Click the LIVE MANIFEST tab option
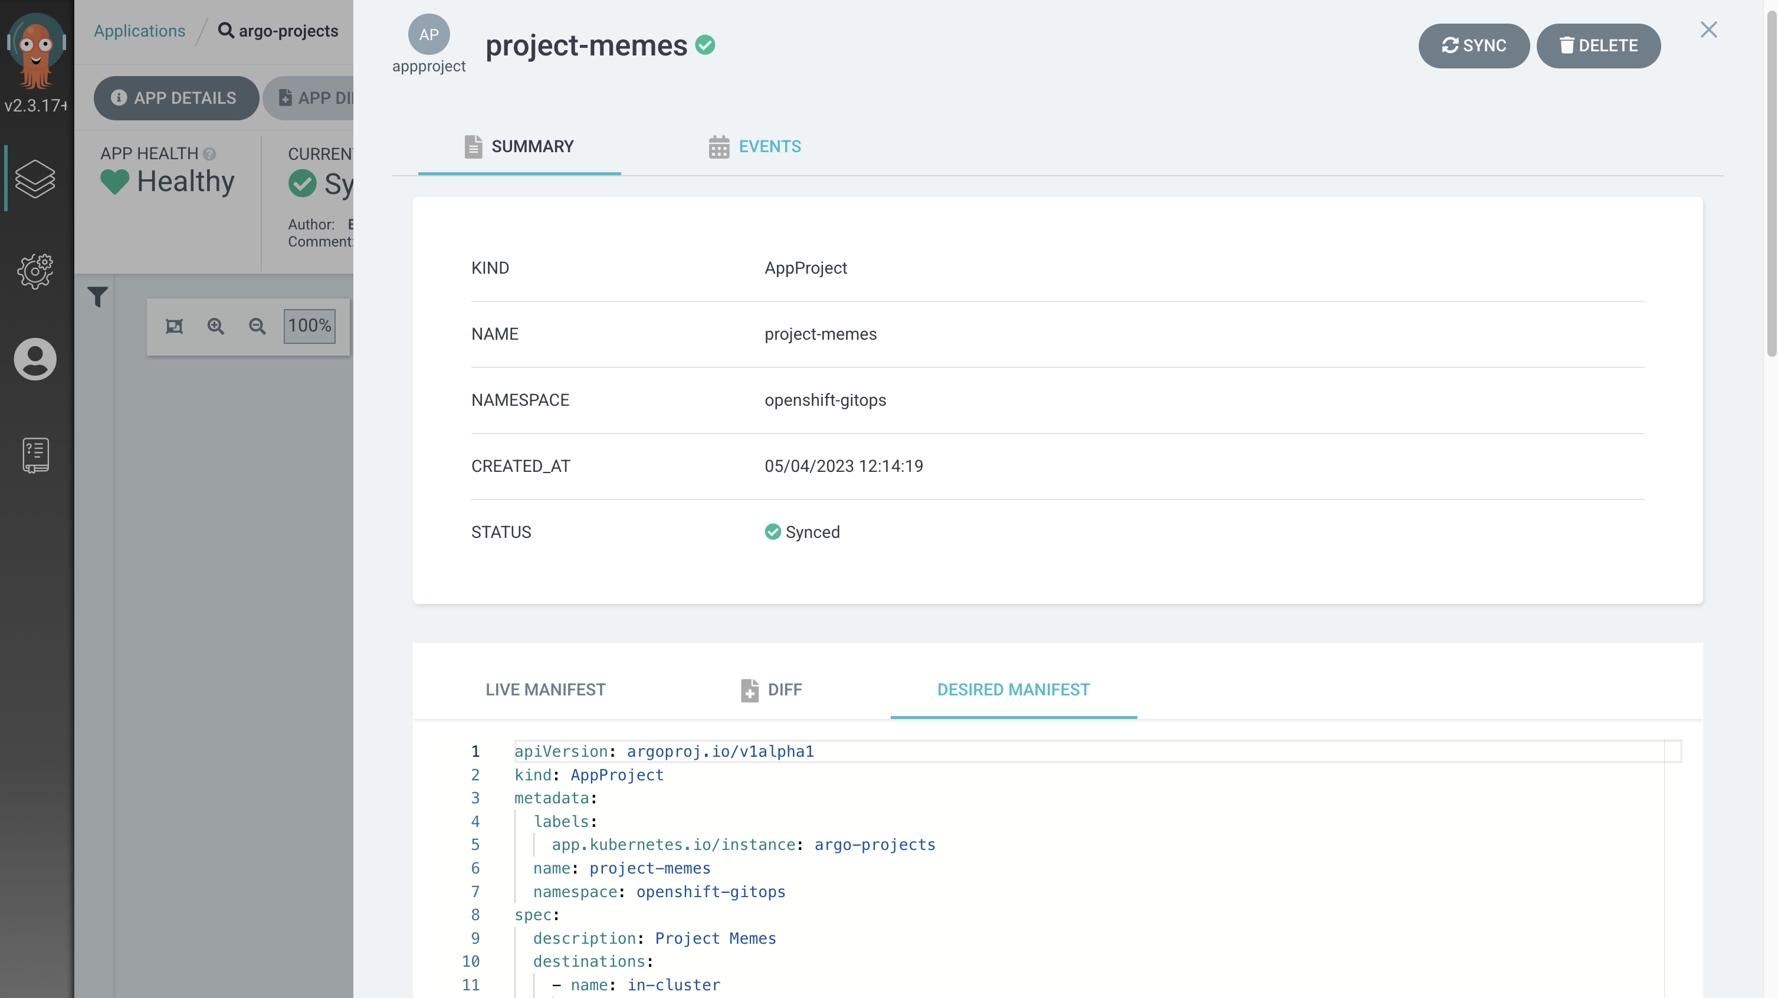The width and height of the screenshot is (1778, 998). pos(544,689)
